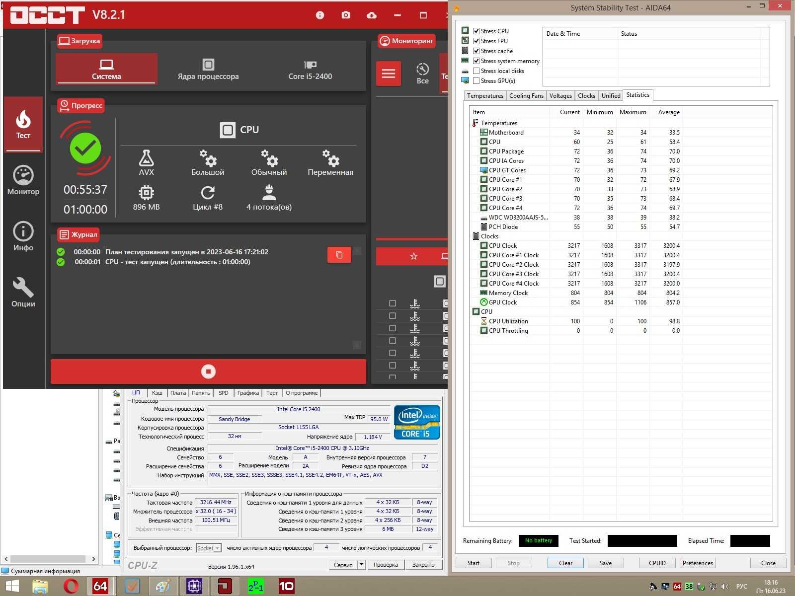Switch to the Cooling Fans tab
This screenshot has width=795, height=596.
(526, 95)
